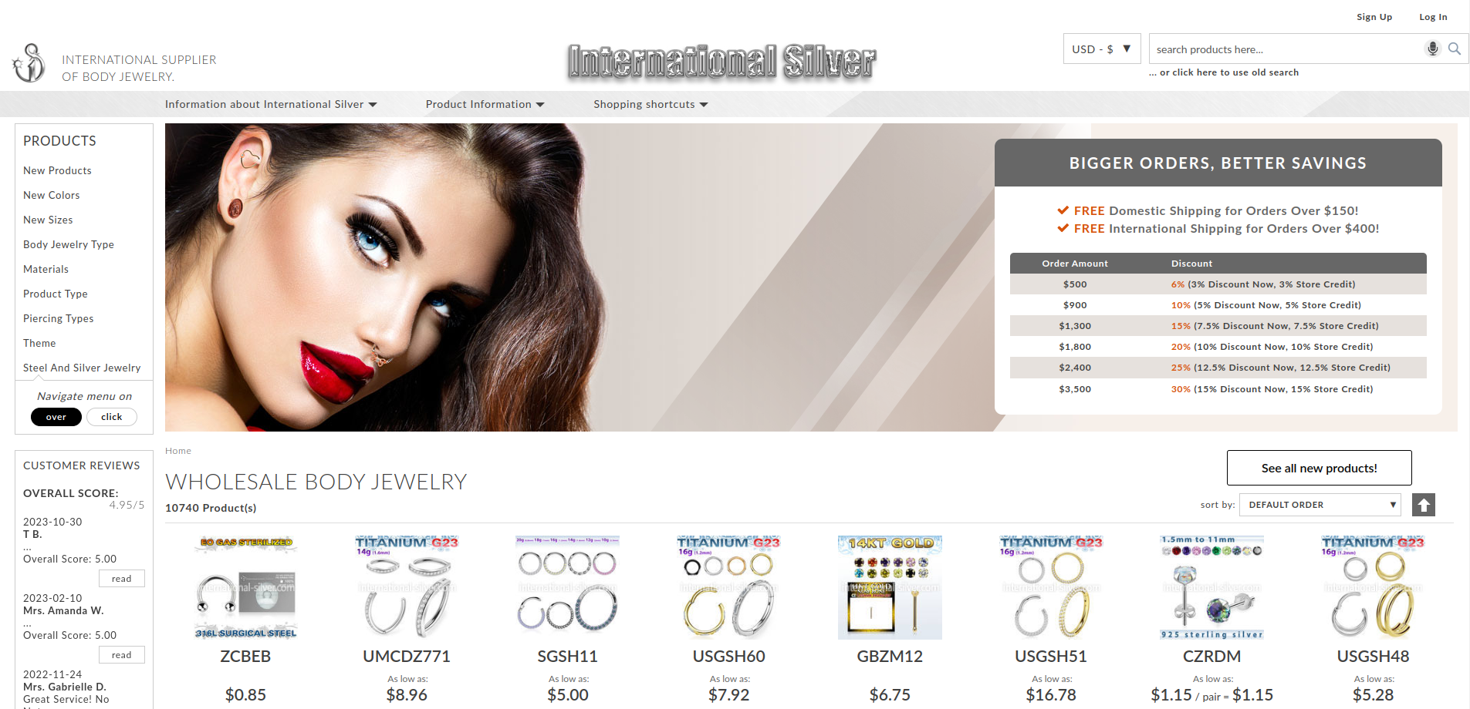Screen dimensions: 1470x709
Task: Click the USGSH60 product name
Action: tap(728, 657)
